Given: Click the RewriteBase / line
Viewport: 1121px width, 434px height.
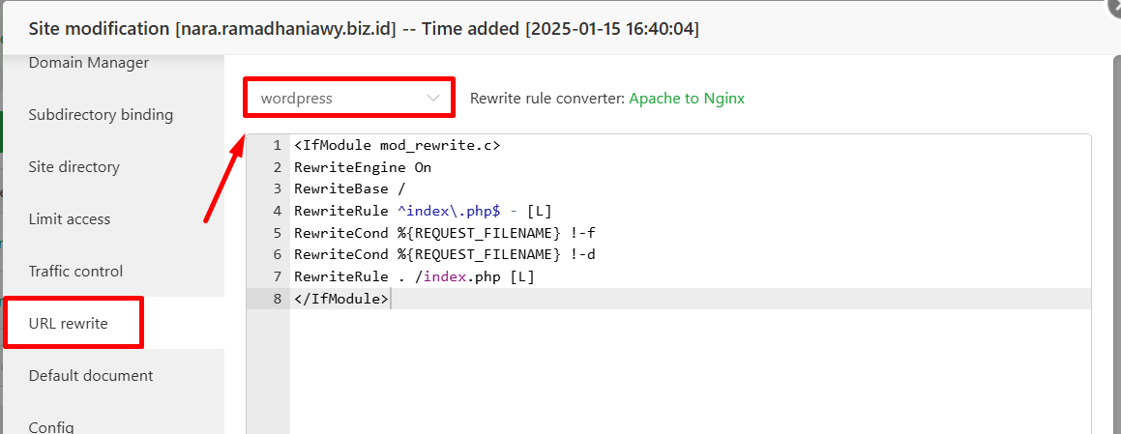Looking at the screenshot, I should (349, 189).
